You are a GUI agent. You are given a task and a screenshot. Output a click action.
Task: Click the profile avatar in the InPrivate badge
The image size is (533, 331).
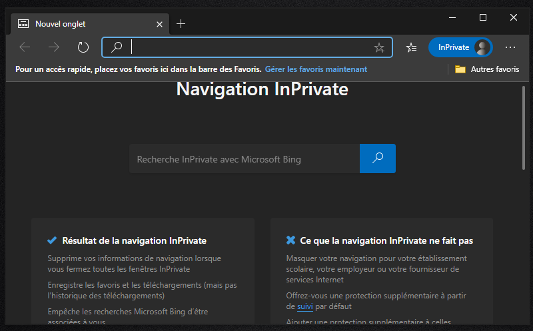[482, 47]
